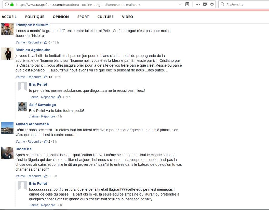This screenshot has height=210, width=269.
Task: Open Salif Sawadogo's profile link
Action: [43, 105]
